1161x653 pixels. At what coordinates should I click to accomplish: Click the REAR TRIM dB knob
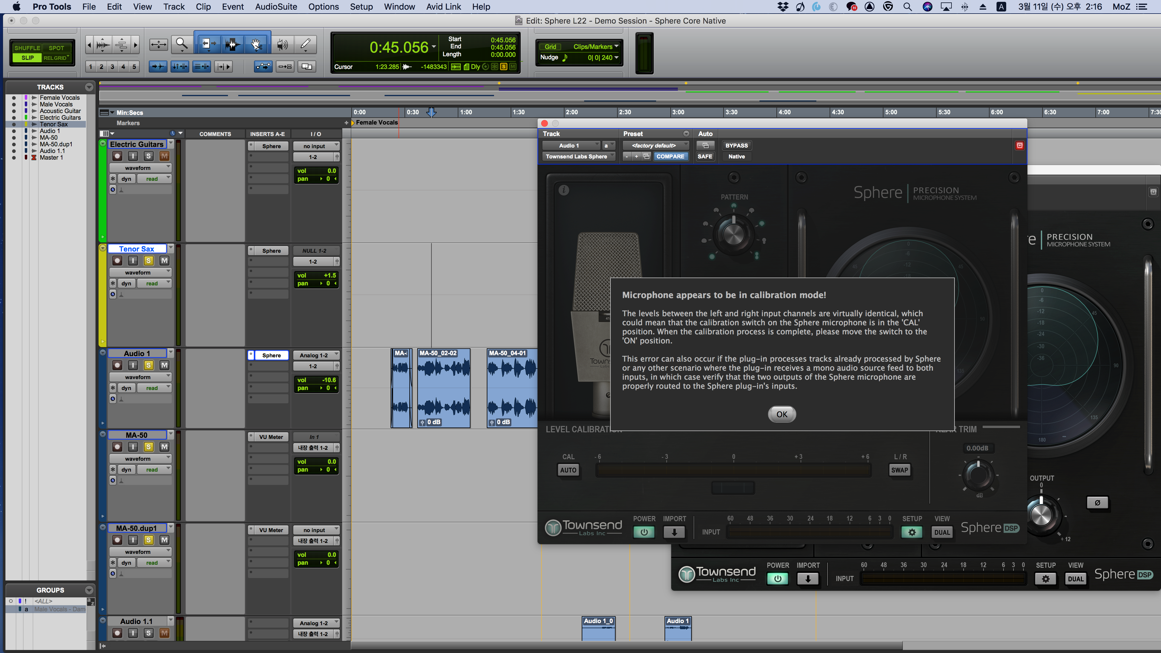coord(978,475)
